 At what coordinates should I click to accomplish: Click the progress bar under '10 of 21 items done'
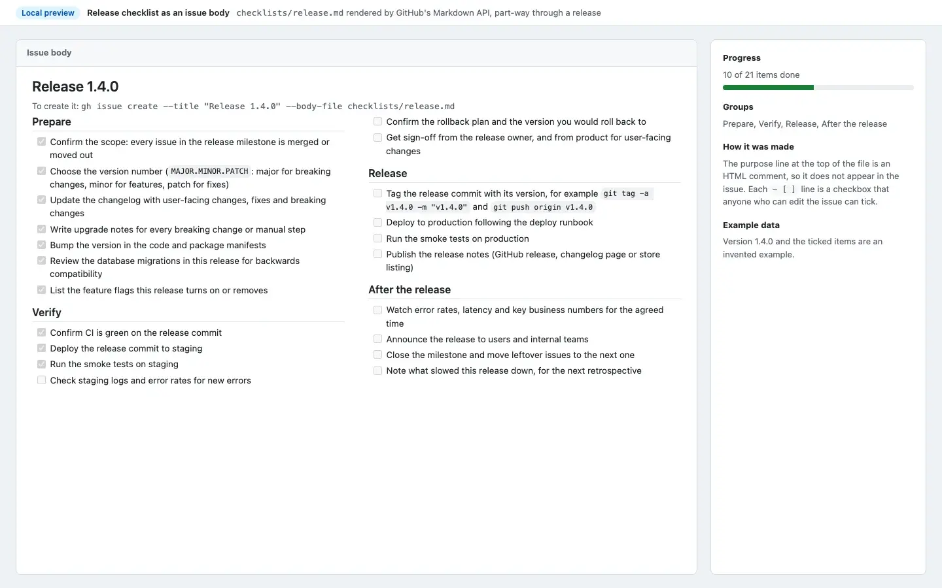(x=818, y=88)
